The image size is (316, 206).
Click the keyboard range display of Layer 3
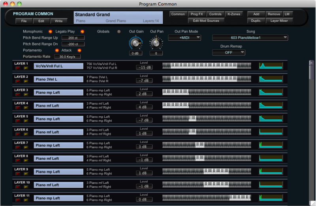207,92
